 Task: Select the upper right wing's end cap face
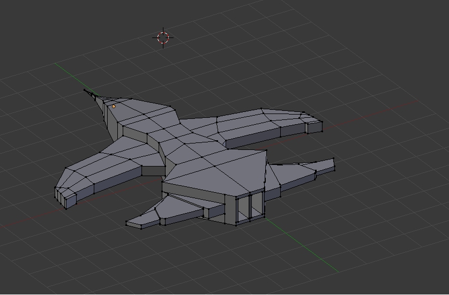pos(314,127)
